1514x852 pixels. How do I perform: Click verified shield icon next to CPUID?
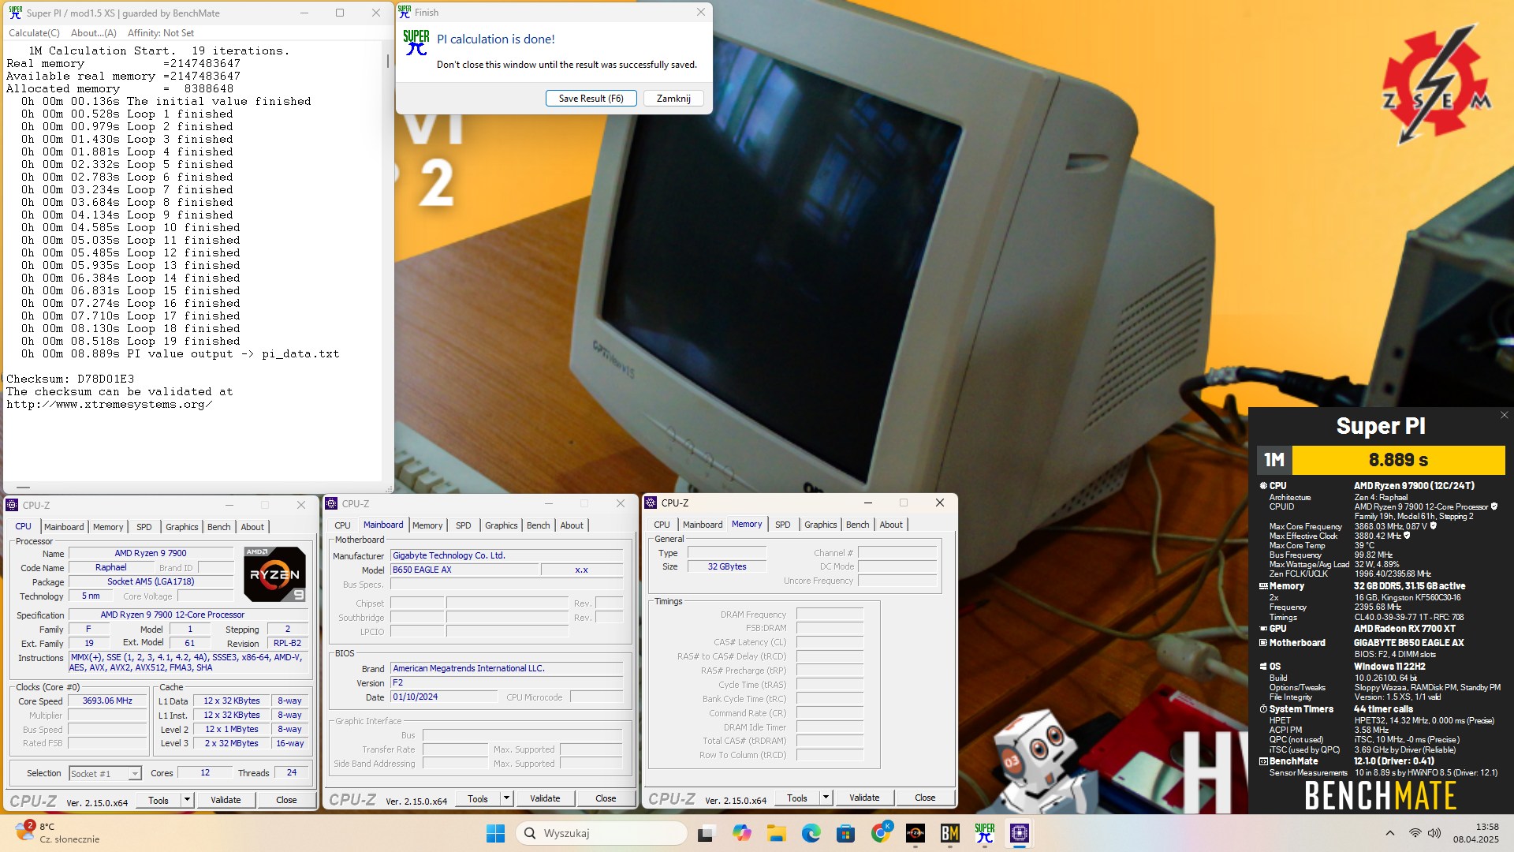point(1494,506)
